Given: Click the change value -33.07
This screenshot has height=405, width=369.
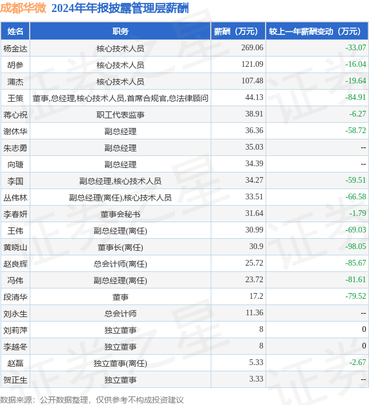Looking at the screenshot, I should [x=355, y=47].
